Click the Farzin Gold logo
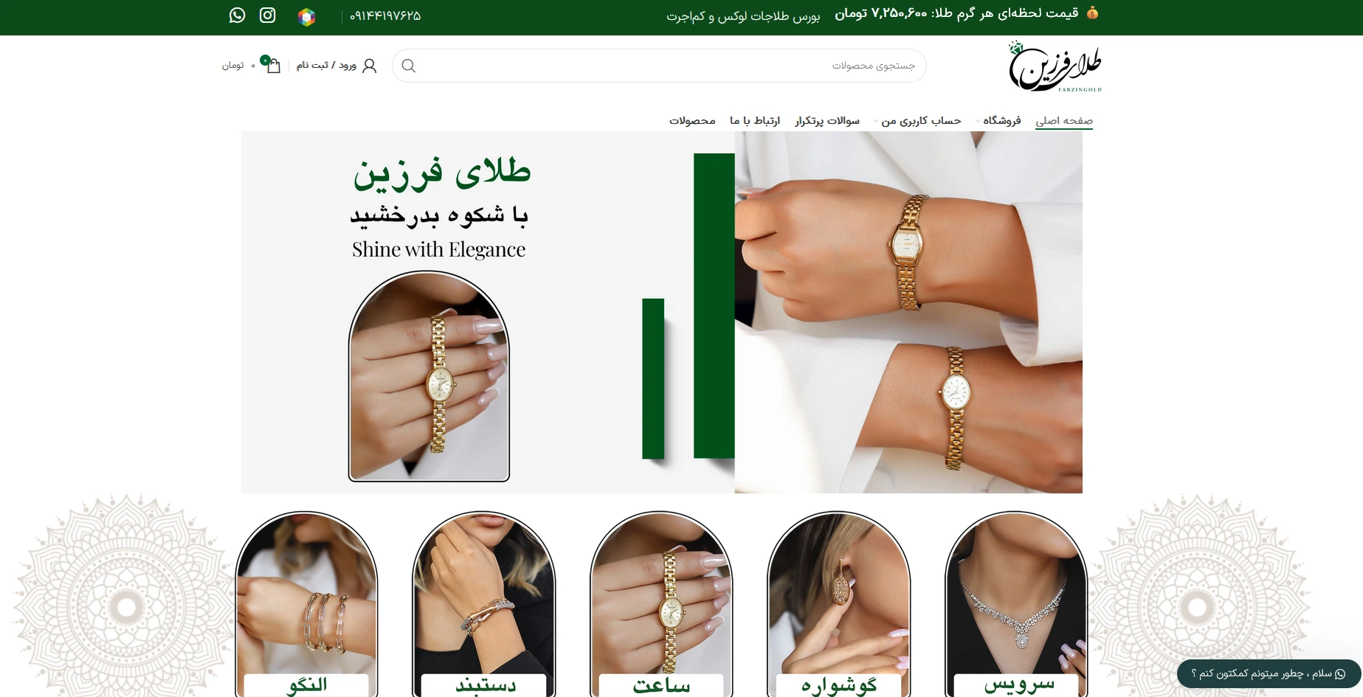This screenshot has height=697, width=1363. pos(1055,66)
